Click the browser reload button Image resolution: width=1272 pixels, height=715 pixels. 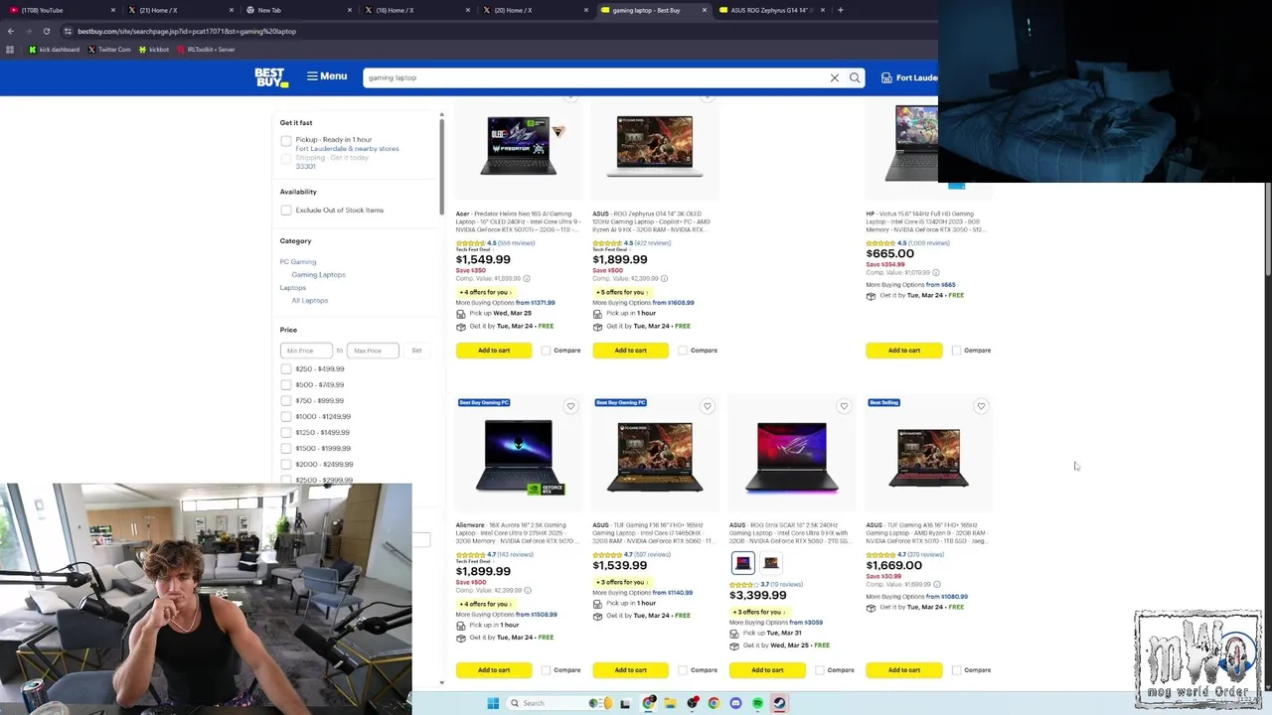(x=46, y=31)
